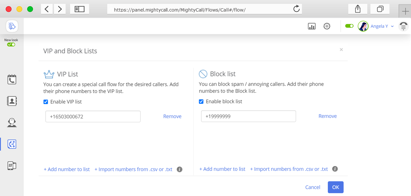Click Angela Y's profile avatar
The width and height of the screenshot is (411, 196).
(363, 26)
